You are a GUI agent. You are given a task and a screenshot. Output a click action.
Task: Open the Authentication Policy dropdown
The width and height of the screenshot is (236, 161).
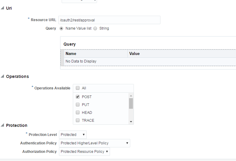tap(95, 143)
